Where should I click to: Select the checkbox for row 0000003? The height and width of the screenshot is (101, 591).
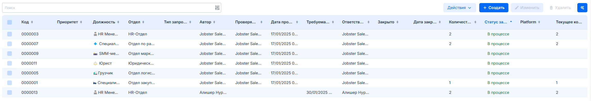coord(10,34)
